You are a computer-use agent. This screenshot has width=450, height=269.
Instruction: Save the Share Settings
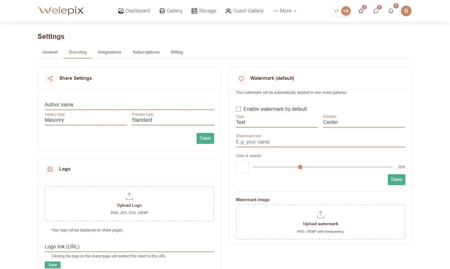[205, 138]
